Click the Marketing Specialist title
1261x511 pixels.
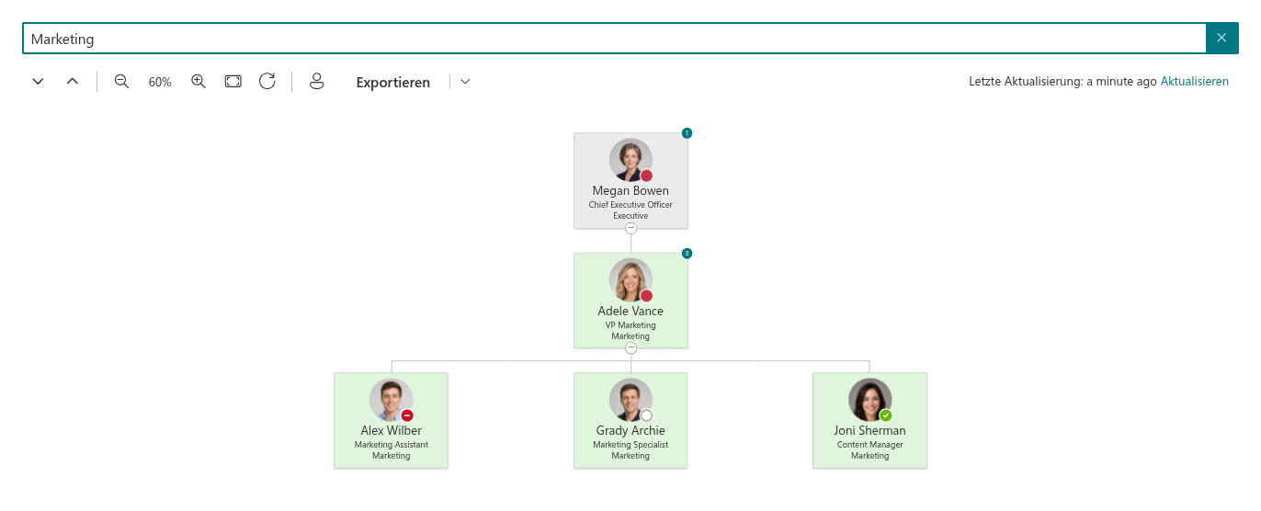click(x=630, y=445)
